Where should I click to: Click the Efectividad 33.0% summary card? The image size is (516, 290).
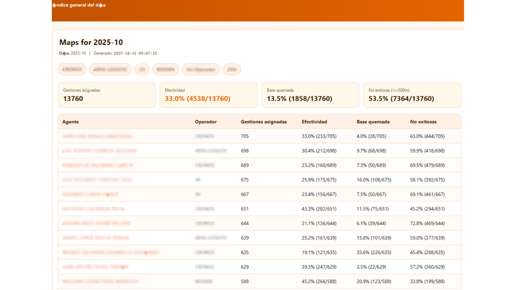click(x=209, y=95)
